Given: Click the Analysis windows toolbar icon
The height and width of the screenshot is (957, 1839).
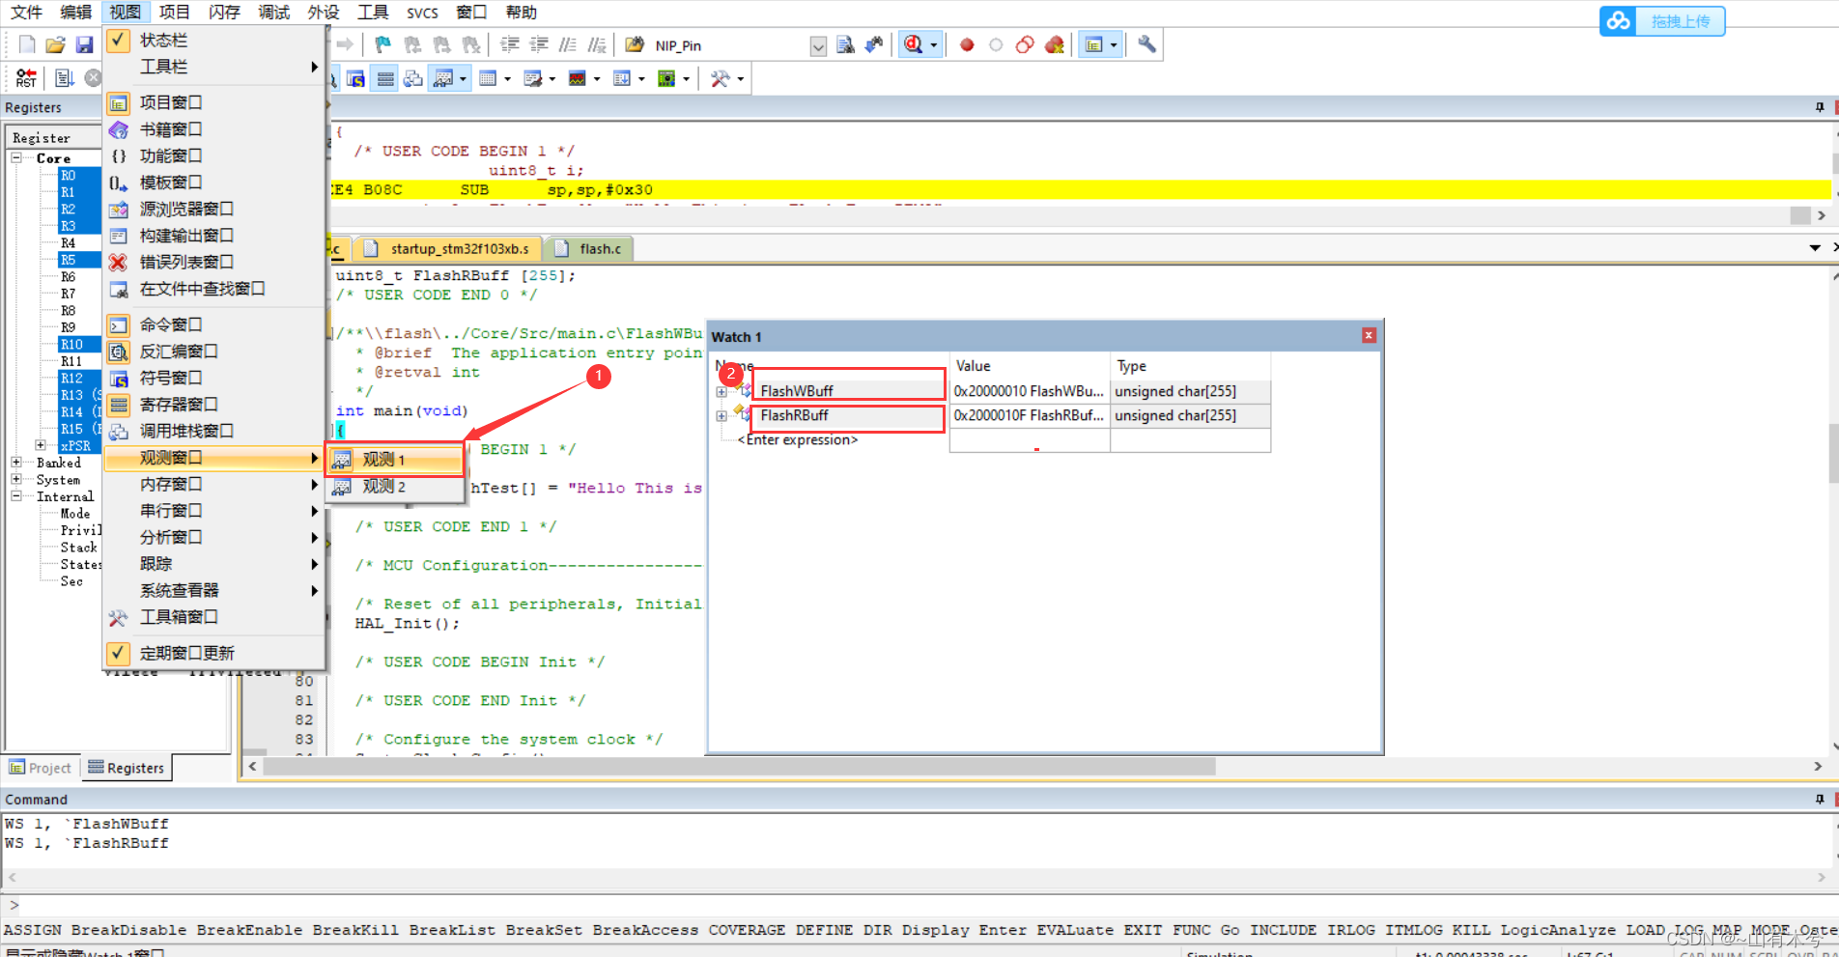Looking at the screenshot, I should [x=578, y=78].
